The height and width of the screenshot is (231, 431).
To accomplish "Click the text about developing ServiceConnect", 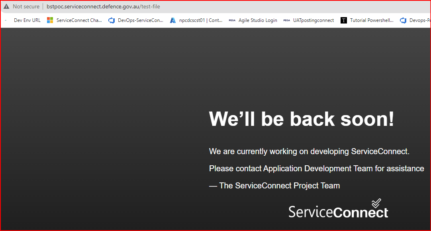I will pos(309,151).
